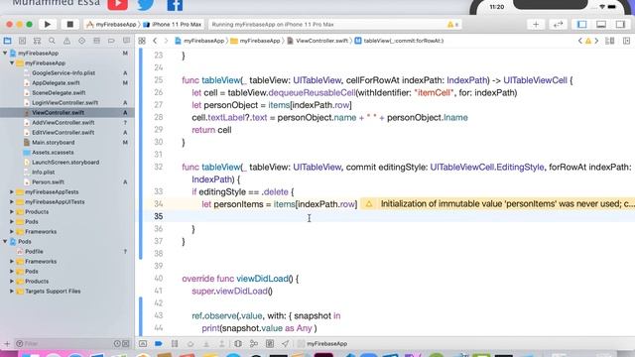Open AppDelegate.swift file

tap(56, 82)
